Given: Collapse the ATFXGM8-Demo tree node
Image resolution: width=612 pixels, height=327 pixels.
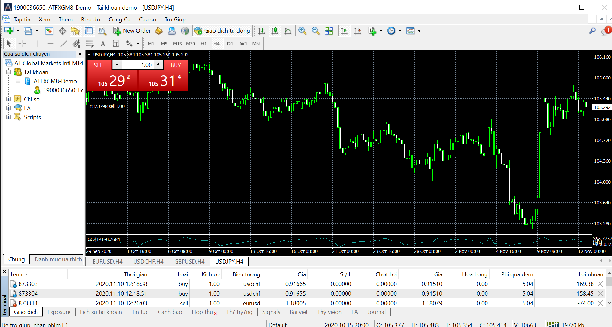Looking at the screenshot, I should click(18, 81).
